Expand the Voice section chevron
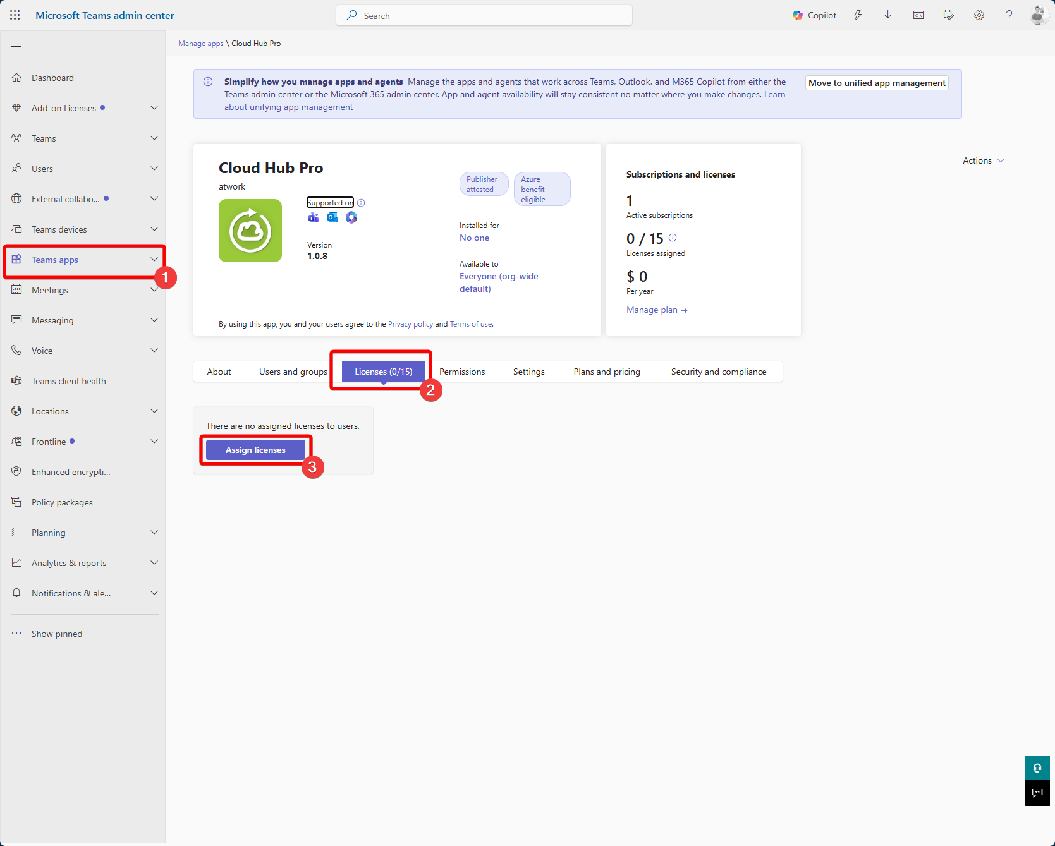 click(154, 351)
